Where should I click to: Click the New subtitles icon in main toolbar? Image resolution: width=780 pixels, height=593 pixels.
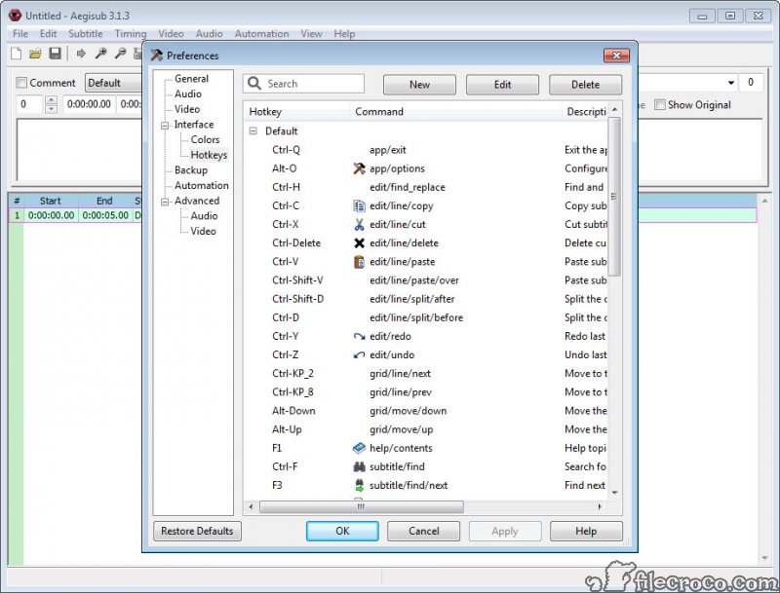click(16, 54)
